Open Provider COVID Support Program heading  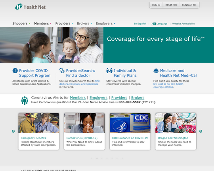[x=34, y=73]
